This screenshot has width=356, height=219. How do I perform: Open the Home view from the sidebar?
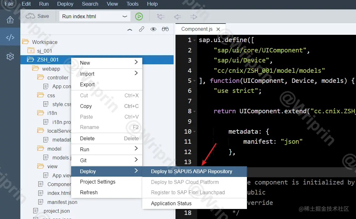click(10, 19)
